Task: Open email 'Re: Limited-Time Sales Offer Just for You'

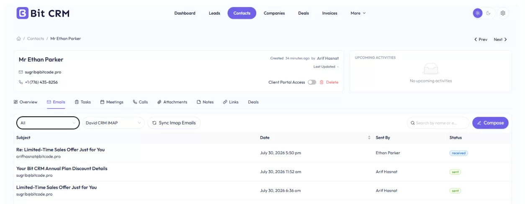Action: coord(60,150)
